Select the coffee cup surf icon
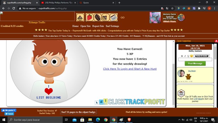Viewport: 218px width, 123px height. [114, 17]
